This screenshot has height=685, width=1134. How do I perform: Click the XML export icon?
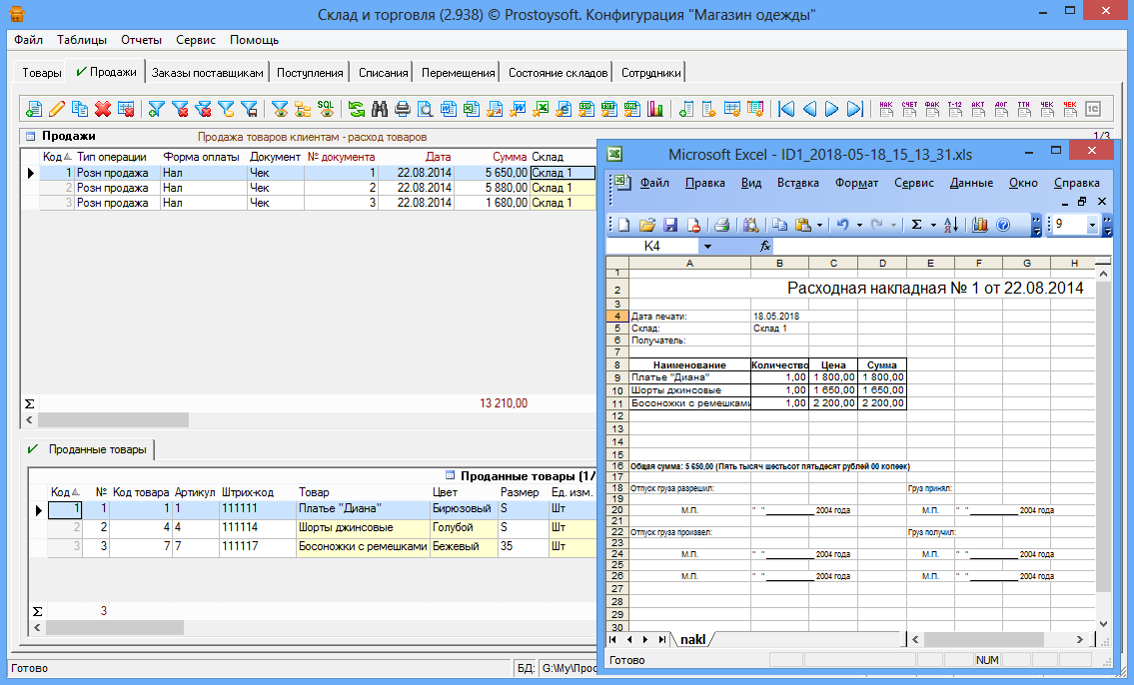pyautogui.click(x=632, y=109)
